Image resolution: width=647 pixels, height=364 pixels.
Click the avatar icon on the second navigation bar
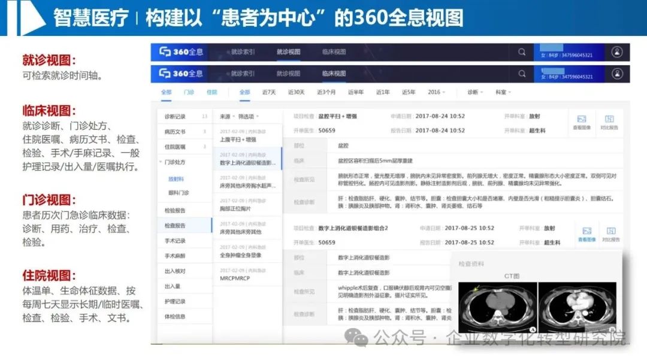(616, 73)
